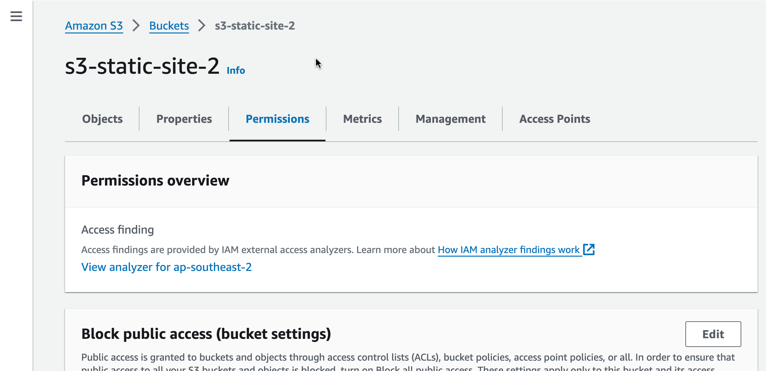
Task: Open the Info link beside bucket name
Action: click(236, 70)
